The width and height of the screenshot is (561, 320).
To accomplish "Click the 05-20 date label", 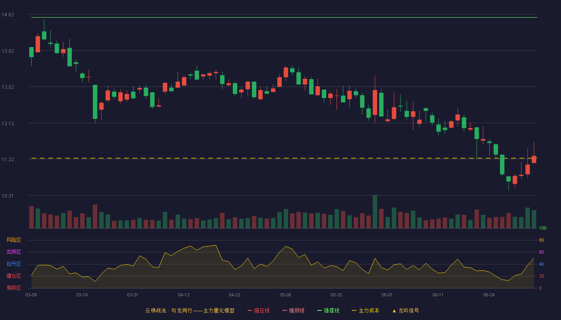I will (x=336, y=295).
